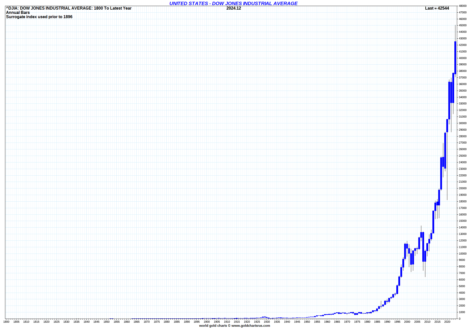Select the 'Last = 42544' value

[437, 8]
